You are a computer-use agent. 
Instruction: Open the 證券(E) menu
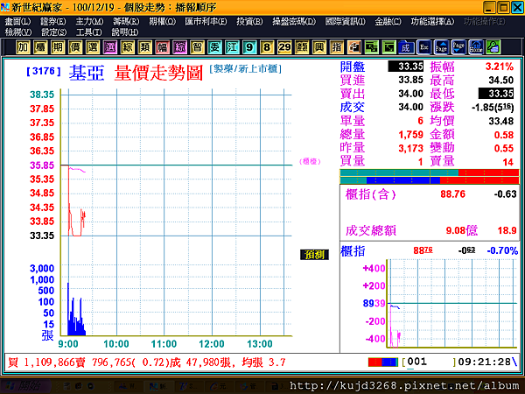[x=52, y=21]
